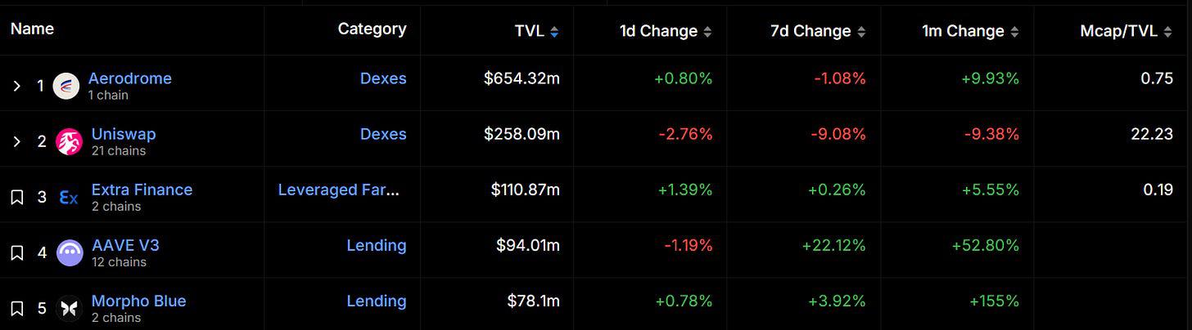Sort table by the TVL sort arrows

click(554, 33)
